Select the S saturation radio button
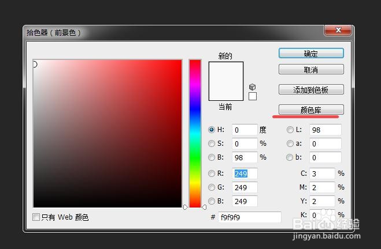Viewport: 381px width, 249px height. click(212, 144)
